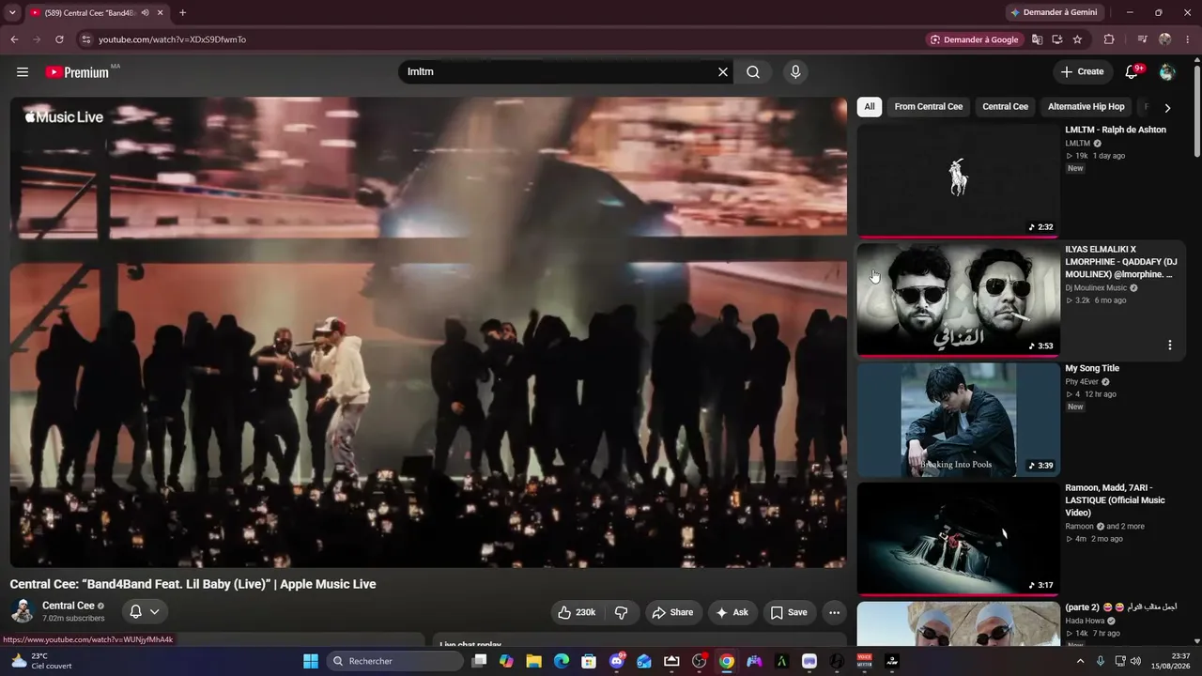
Task: Start voice search with the microphone
Action: point(795,72)
